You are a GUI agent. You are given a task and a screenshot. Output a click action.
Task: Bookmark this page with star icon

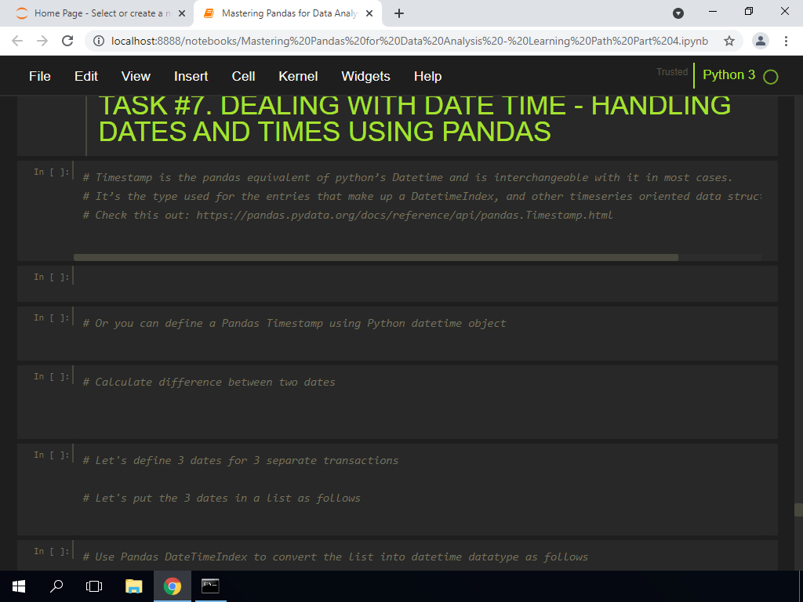[x=729, y=41]
